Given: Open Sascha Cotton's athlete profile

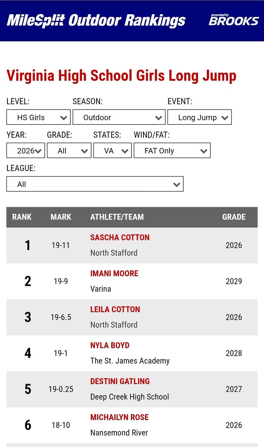Looking at the screenshot, I should pyautogui.click(x=120, y=238).
